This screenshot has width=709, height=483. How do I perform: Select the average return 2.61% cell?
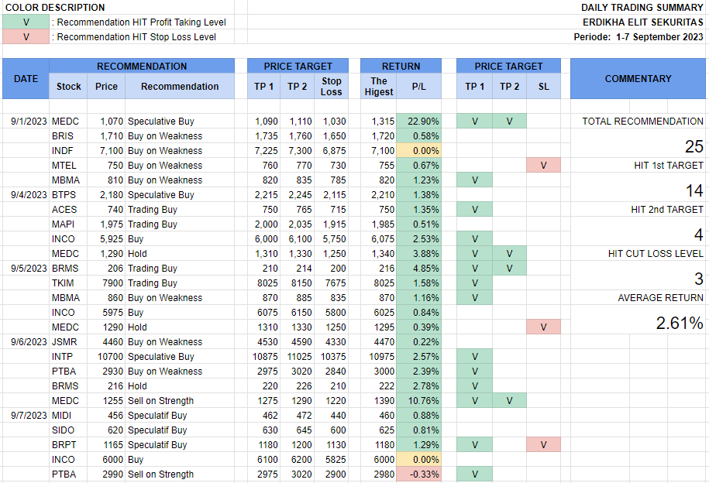(680, 324)
